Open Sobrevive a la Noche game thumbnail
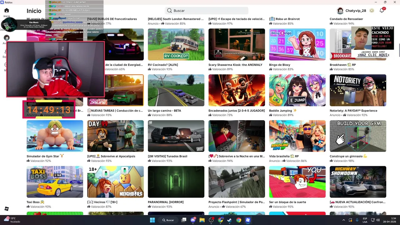 click(237, 136)
